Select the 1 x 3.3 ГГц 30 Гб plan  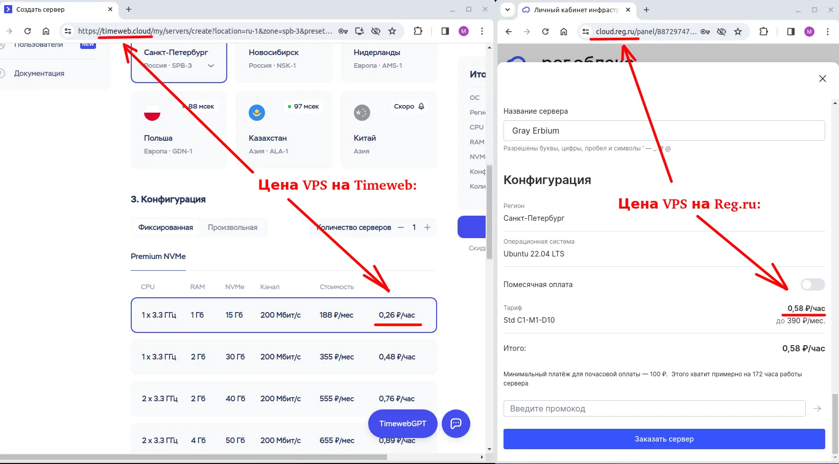click(x=284, y=357)
